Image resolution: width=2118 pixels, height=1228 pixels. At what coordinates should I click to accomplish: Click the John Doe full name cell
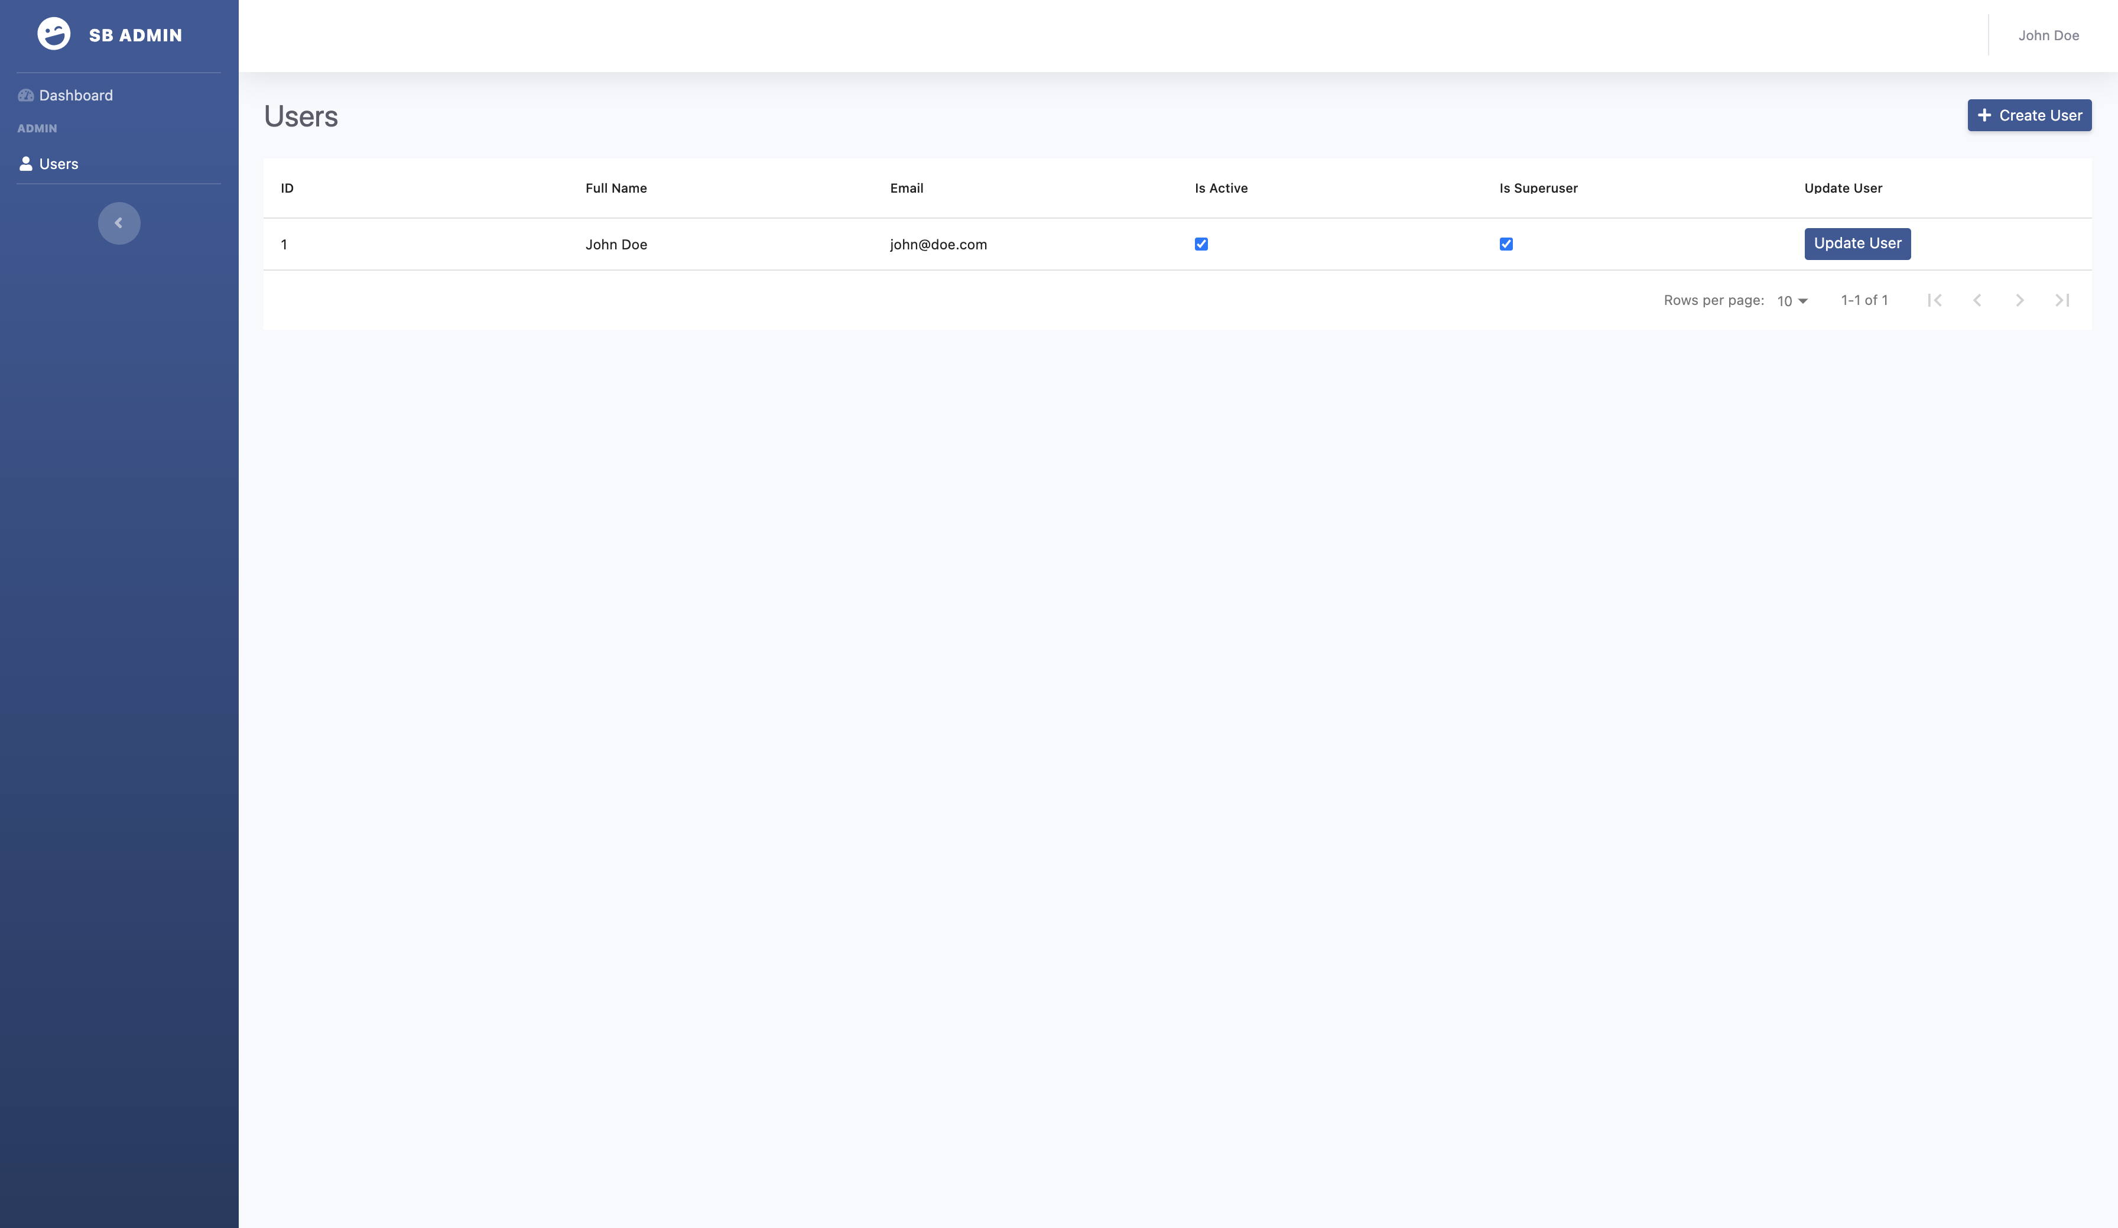(x=616, y=245)
